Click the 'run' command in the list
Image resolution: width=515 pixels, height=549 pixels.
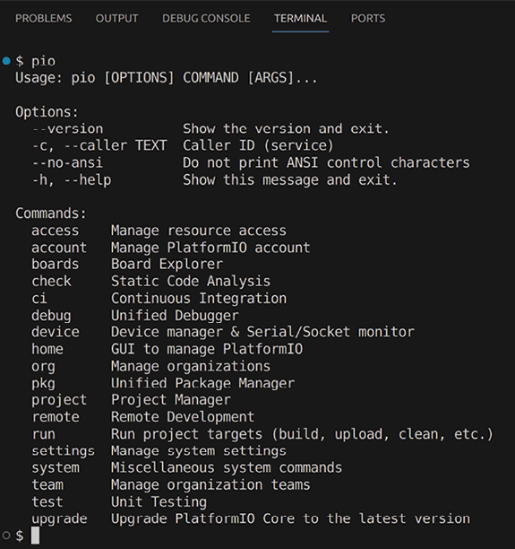[44, 434]
